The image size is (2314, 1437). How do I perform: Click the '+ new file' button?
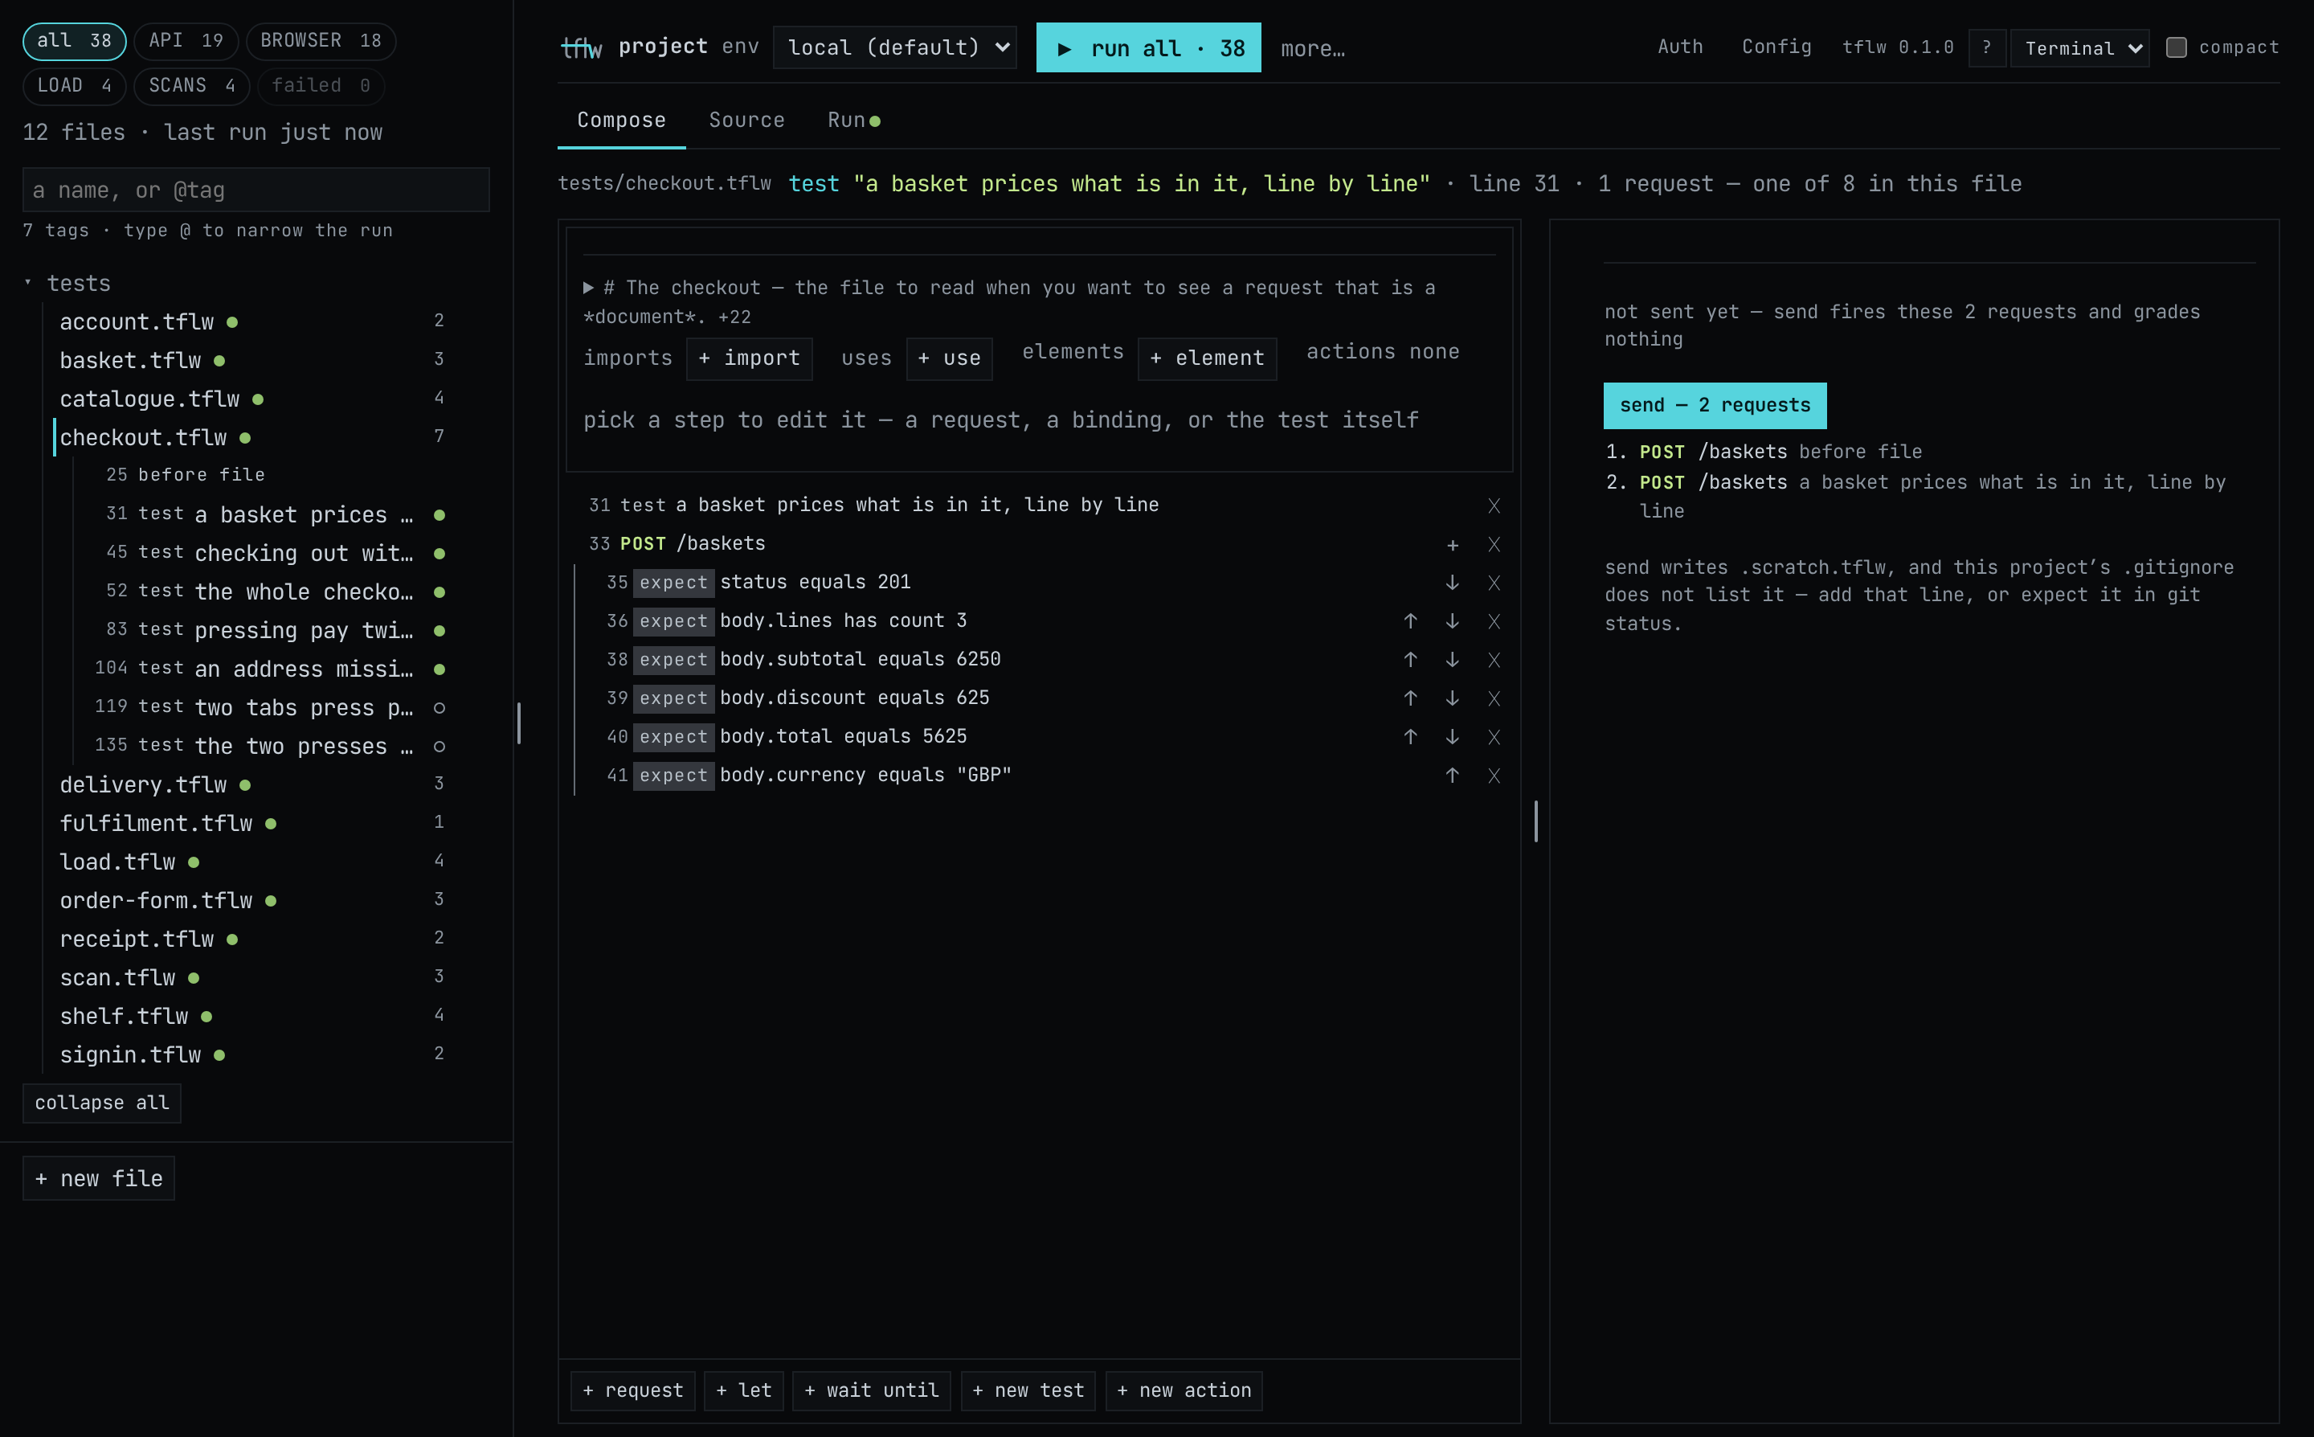pos(98,1178)
